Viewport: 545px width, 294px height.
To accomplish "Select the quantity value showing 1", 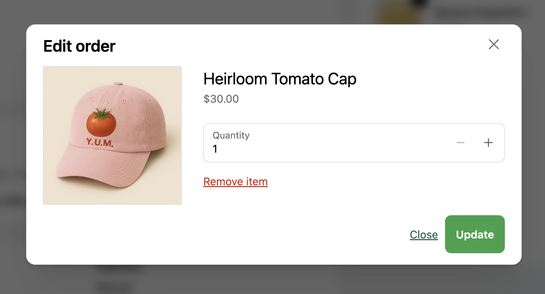I will (x=215, y=149).
